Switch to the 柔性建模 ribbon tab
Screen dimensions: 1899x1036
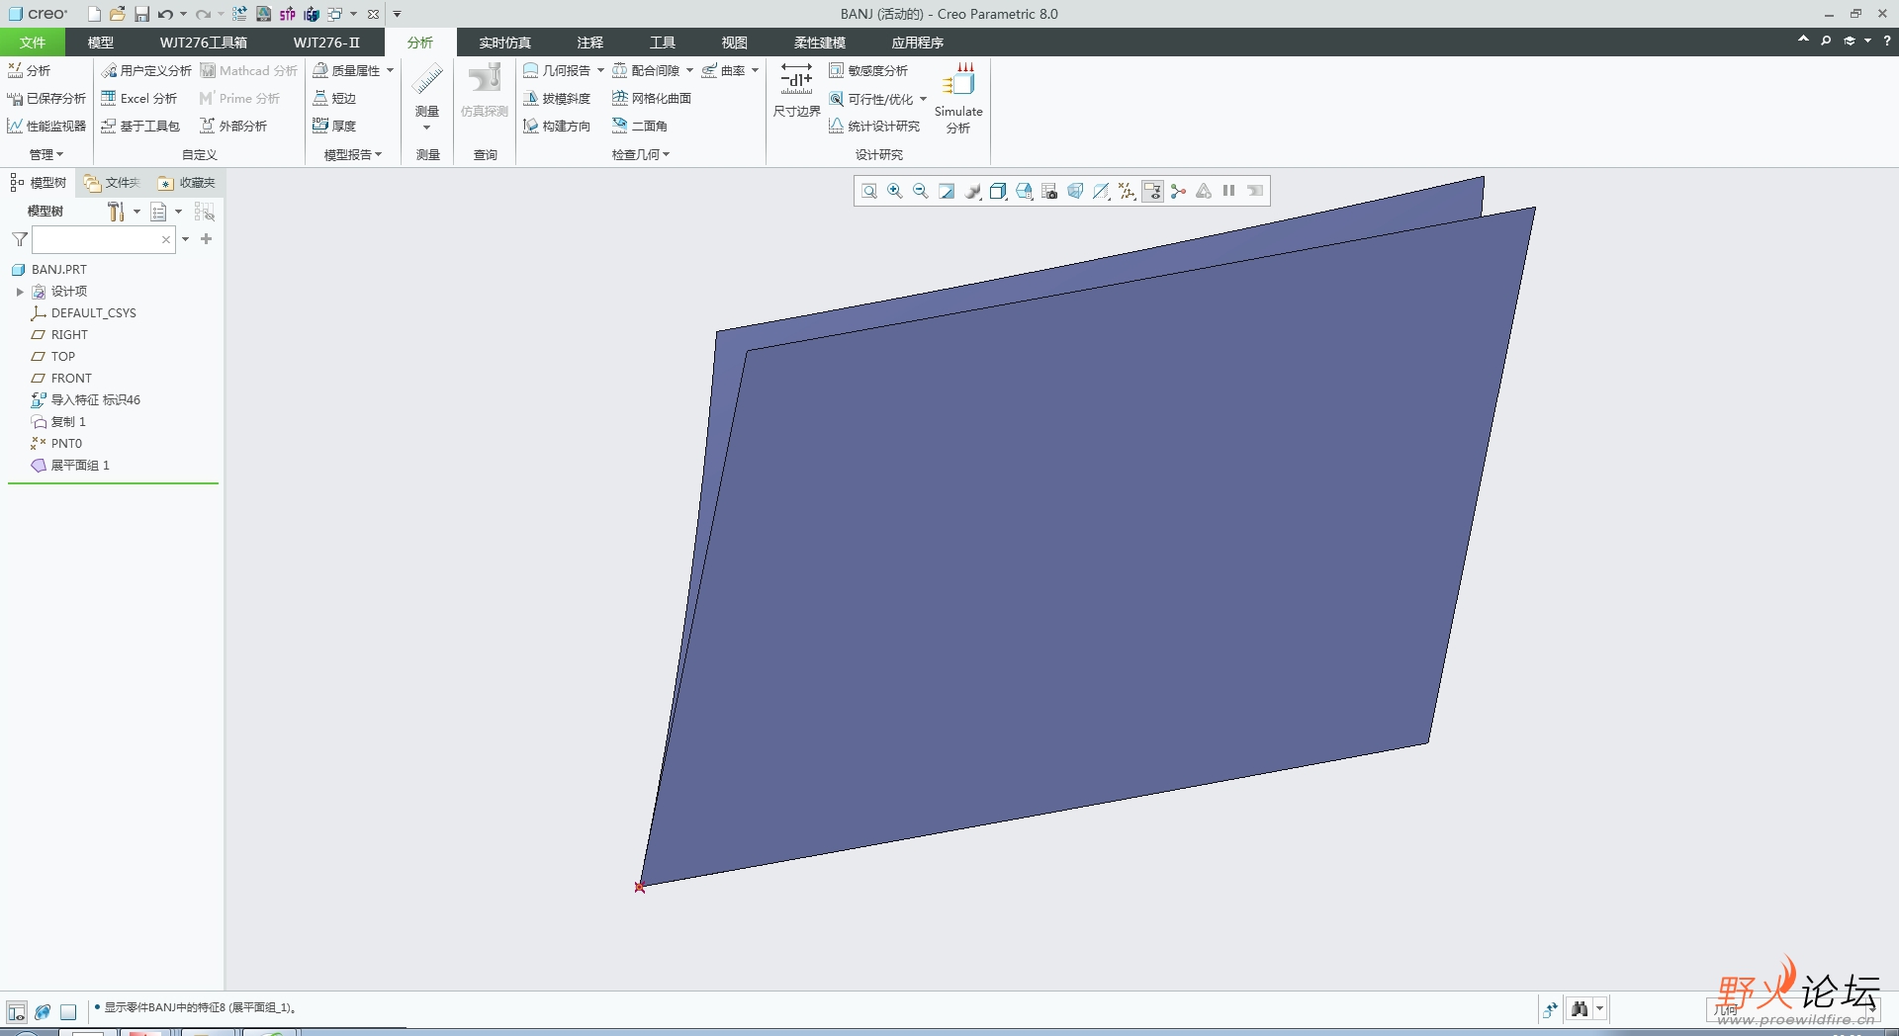[820, 43]
